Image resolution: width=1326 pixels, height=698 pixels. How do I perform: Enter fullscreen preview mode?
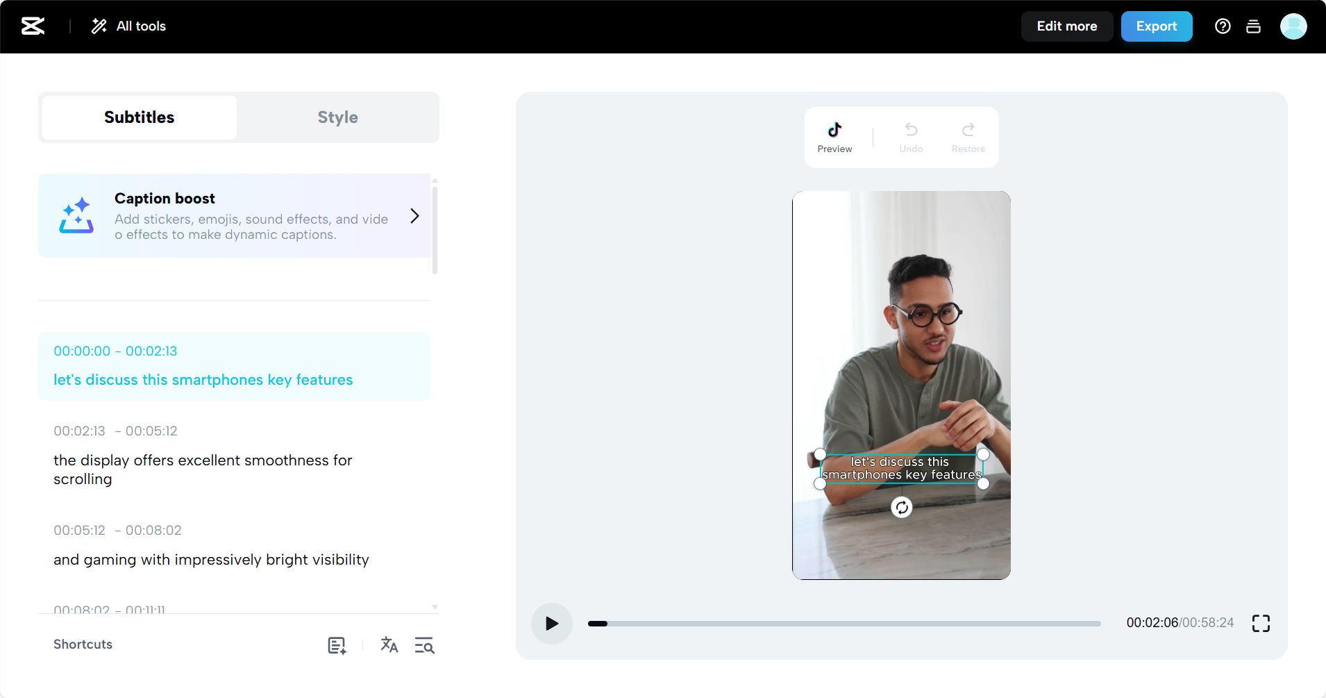[x=1261, y=623]
